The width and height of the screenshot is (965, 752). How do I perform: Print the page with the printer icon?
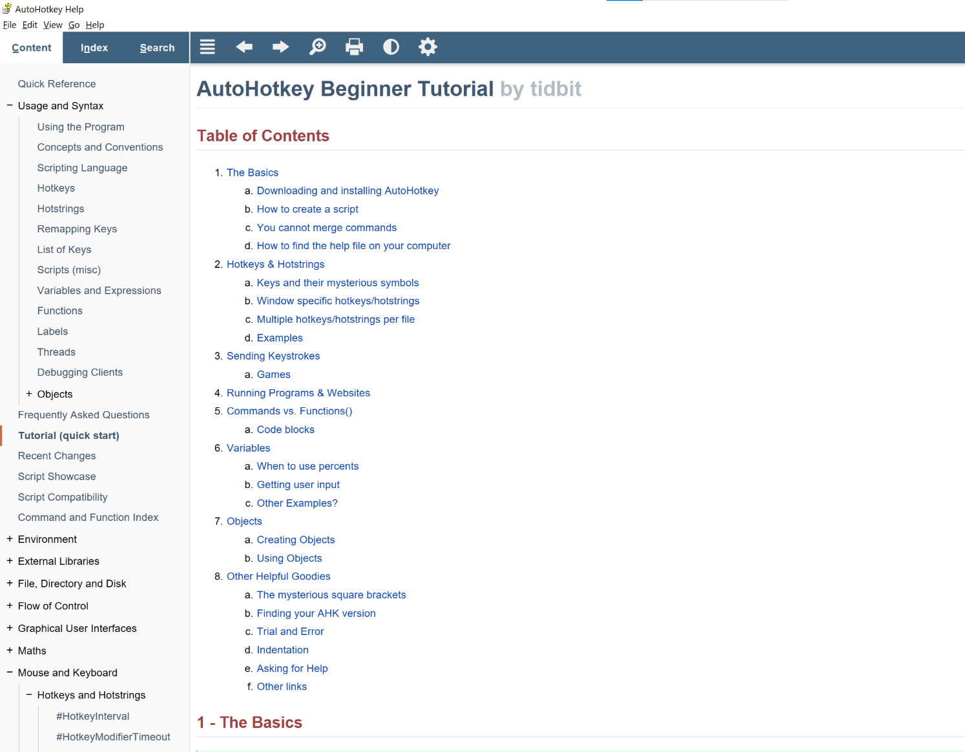pyautogui.click(x=354, y=47)
